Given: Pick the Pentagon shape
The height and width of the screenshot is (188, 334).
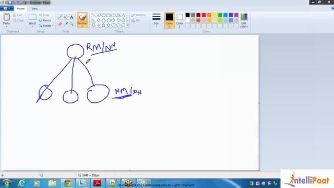Looking at the screenshot, I should pos(103,20).
